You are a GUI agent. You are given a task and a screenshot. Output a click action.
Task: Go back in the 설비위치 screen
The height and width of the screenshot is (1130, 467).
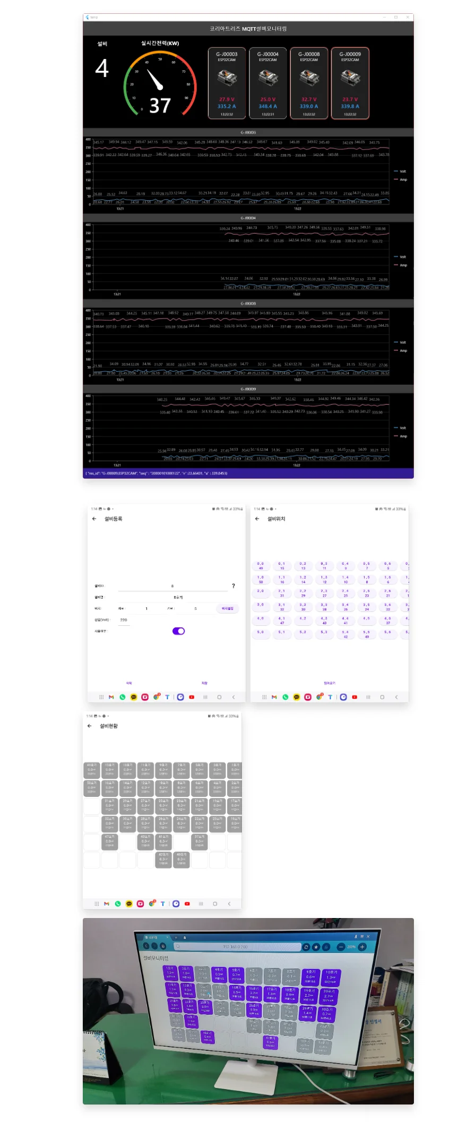257,519
